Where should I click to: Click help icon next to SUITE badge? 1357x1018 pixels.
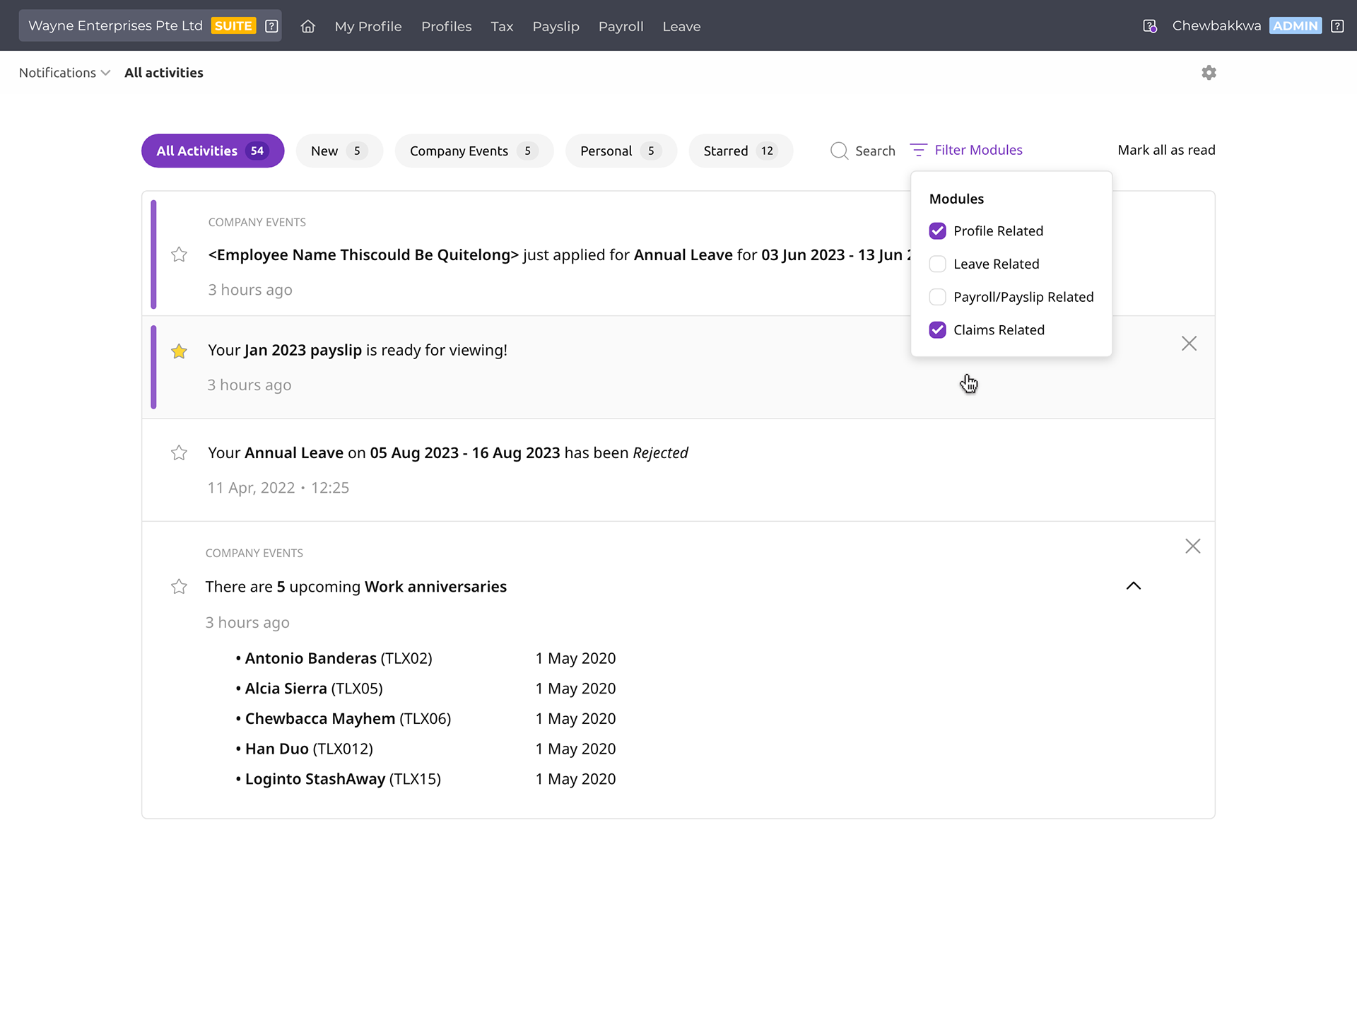pyautogui.click(x=271, y=26)
